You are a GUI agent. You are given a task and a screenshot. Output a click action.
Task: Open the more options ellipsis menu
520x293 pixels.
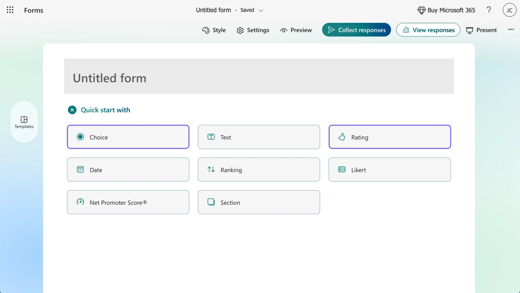coord(511,30)
